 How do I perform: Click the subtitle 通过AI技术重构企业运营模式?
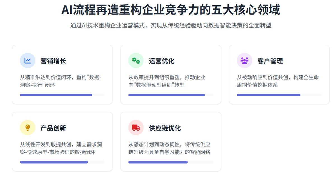point(108,25)
